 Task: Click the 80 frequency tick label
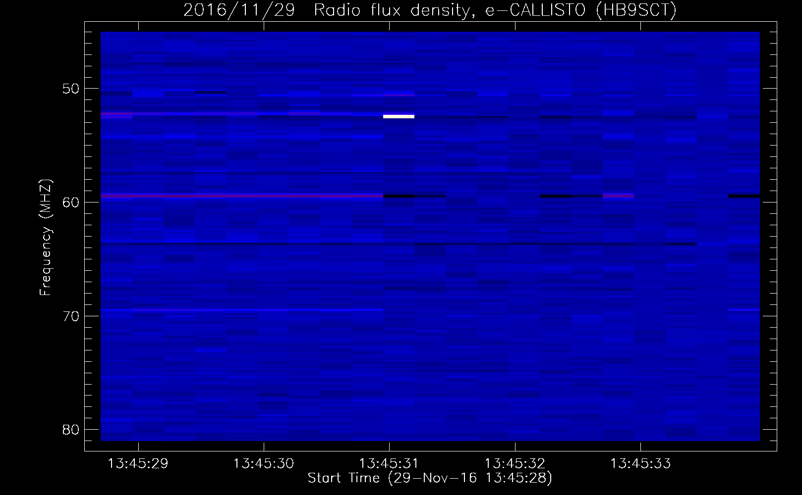71,430
